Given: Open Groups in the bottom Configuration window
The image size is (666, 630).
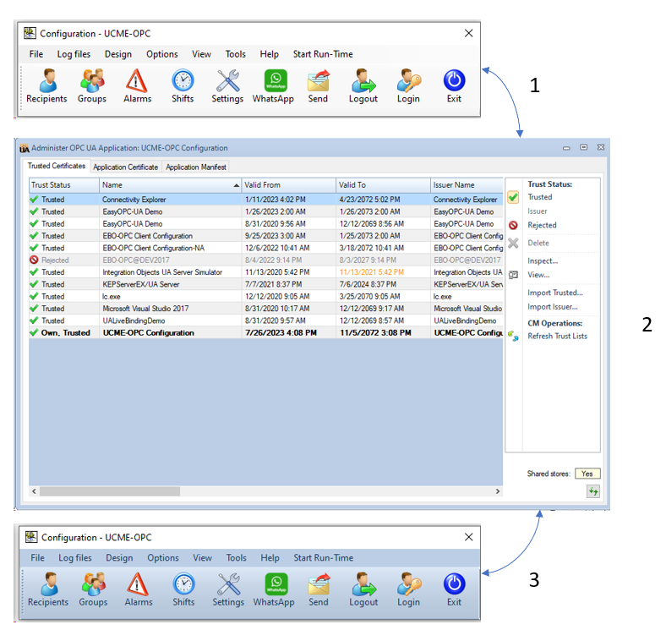Looking at the screenshot, I should (93, 589).
